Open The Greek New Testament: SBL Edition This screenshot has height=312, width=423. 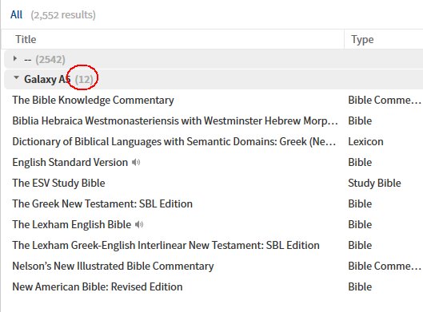102,203
